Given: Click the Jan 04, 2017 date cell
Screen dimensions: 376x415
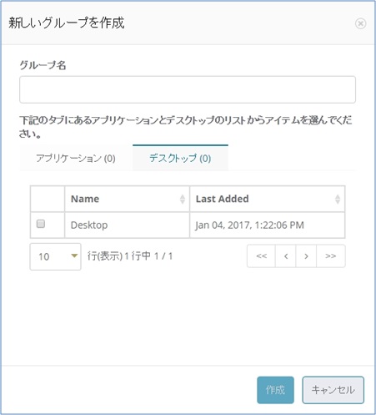Looking at the screenshot, I should click(268, 225).
